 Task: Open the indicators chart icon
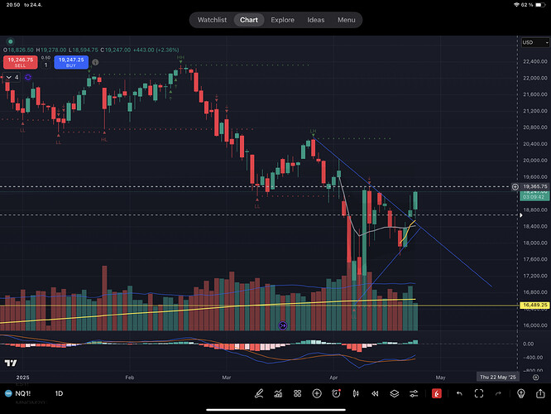point(278,394)
